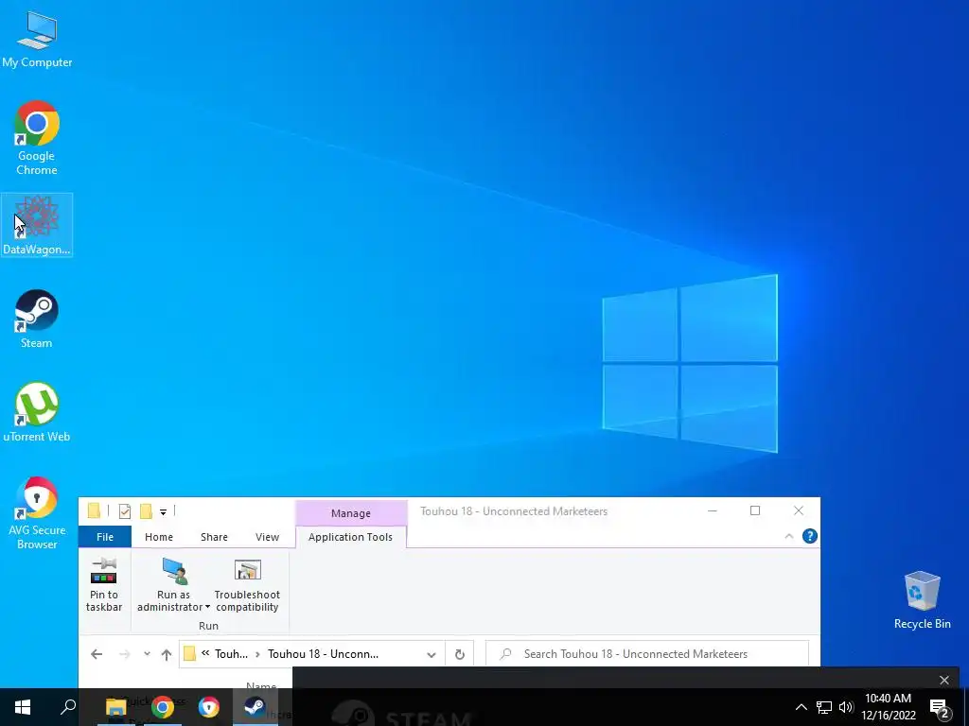Switch to Steam from the taskbar
The image size is (969, 726).
(255, 707)
